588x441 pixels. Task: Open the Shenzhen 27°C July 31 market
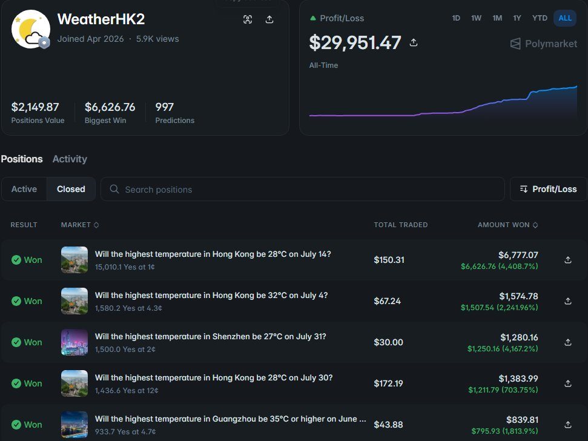tap(210, 336)
